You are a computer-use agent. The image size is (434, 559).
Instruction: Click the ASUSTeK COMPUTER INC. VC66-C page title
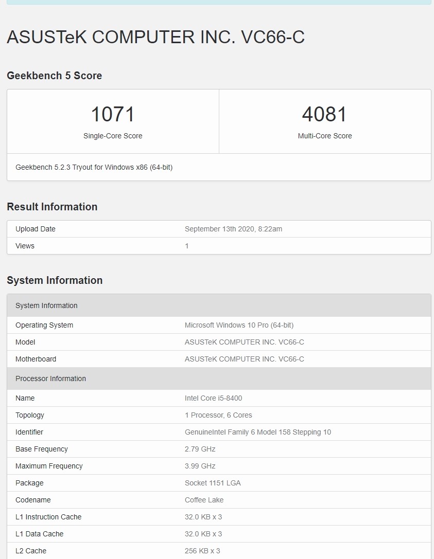click(155, 37)
